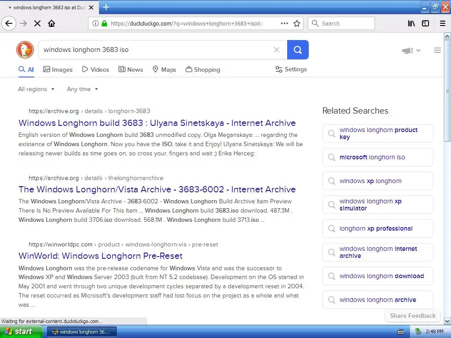The image size is (451, 338).
Task: Search related: windows longhorn product key
Action: click(x=377, y=133)
